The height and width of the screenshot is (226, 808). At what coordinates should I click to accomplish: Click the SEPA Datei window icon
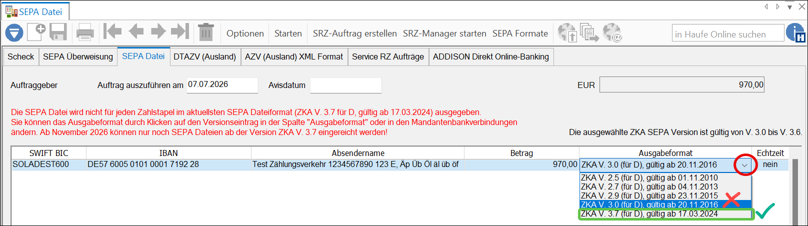pyautogui.click(x=11, y=11)
